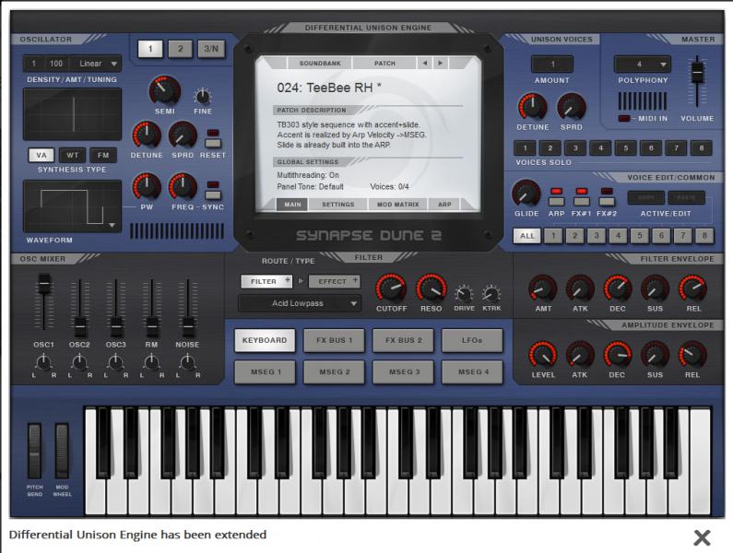The height and width of the screenshot is (553, 733).
Task: Open the Linear tuning dropdown
Action: tap(96, 64)
